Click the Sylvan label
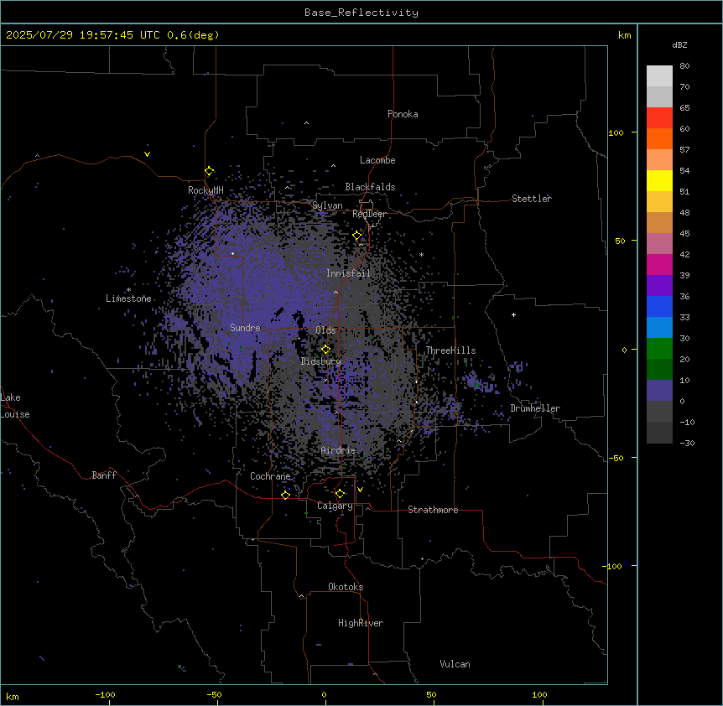This screenshot has width=723, height=706. [x=327, y=205]
